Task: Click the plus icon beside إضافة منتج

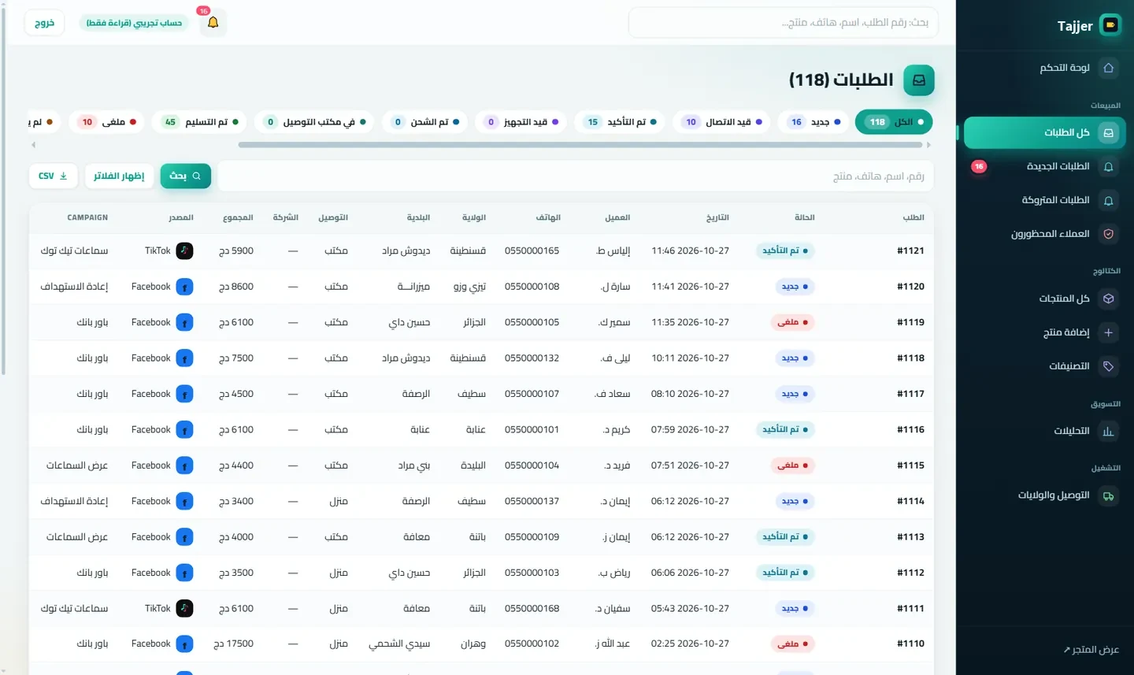Action: pos(1108,332)
